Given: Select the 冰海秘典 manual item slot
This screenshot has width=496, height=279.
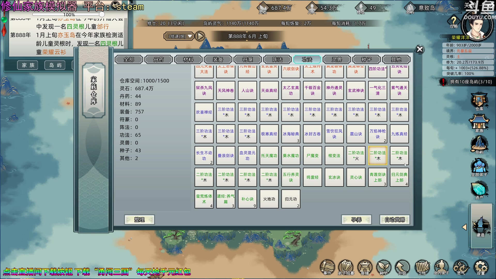Looking at the screenshot, I should point(291,134).
